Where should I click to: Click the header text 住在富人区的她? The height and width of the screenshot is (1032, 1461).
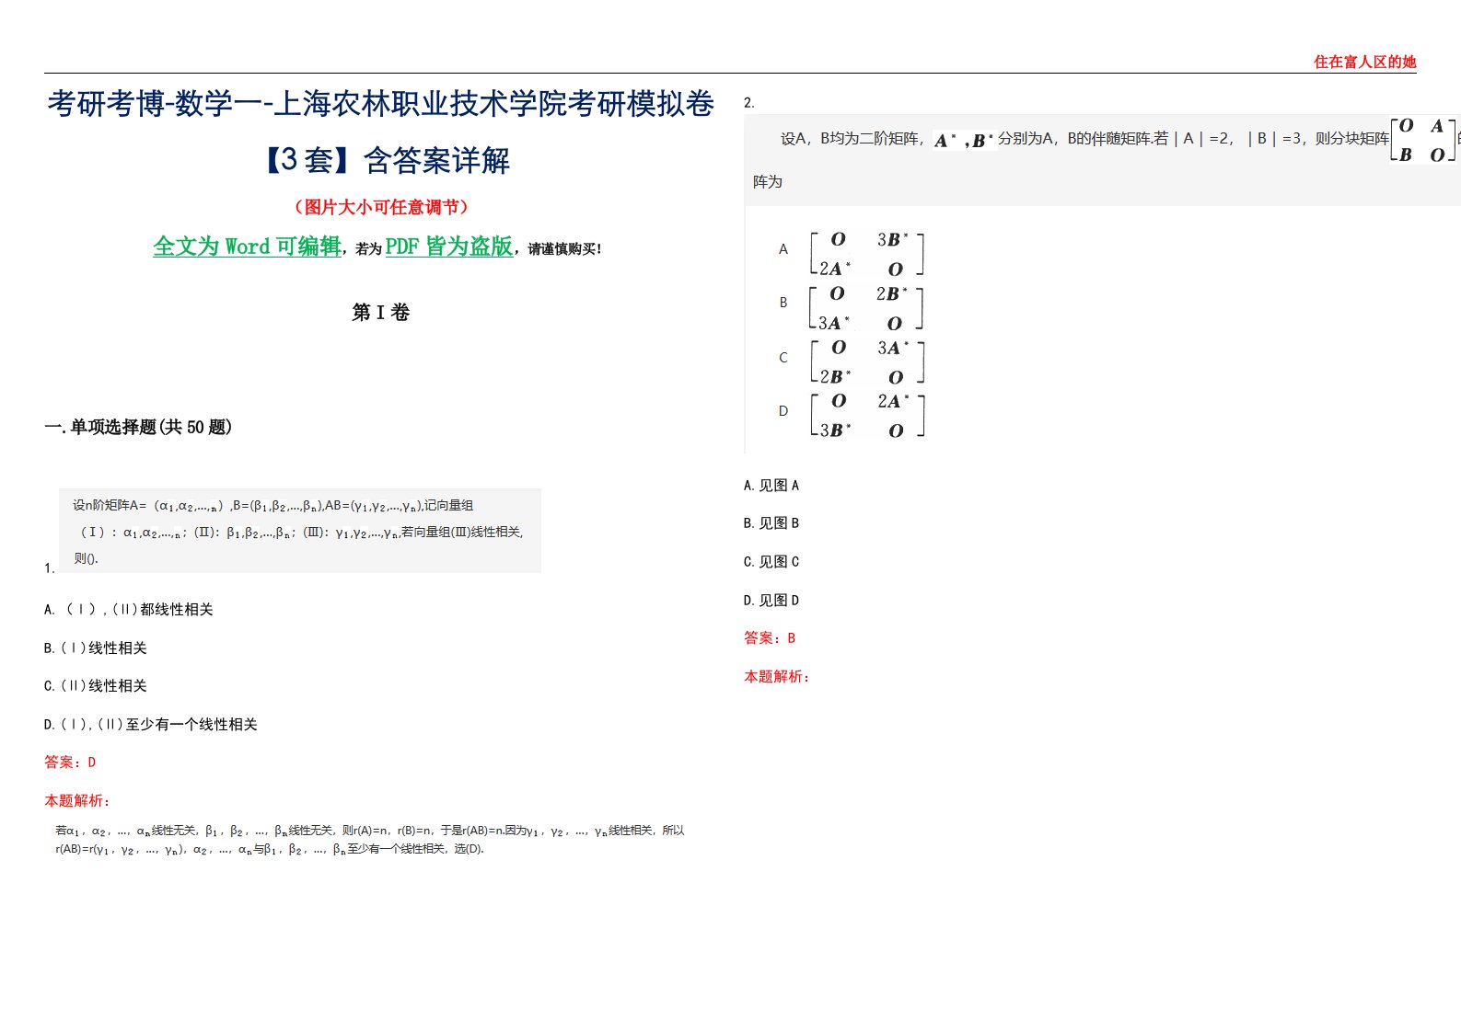(1364, 62)
